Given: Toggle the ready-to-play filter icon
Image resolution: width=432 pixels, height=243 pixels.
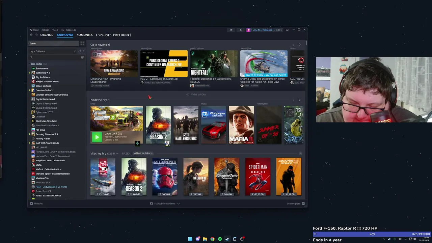Looking at the screenshot, I should (84, 51).
